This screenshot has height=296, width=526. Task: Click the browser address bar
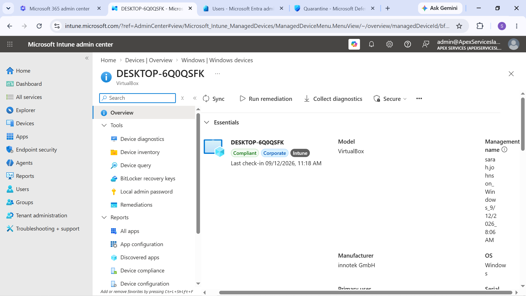(x=257, y=26)
